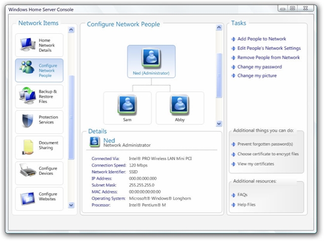The image size is (324, 241).
Task: Click subnet mask value 255.255.255.0
Action: coord(142,185)
